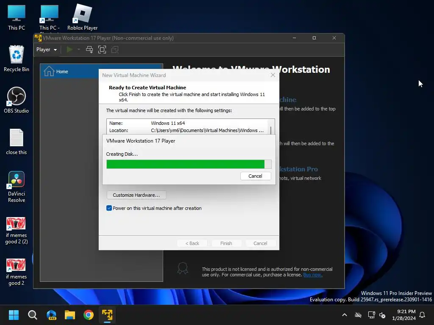Open the Player menu dropdown
Screen dimensions: 434x325
(x=47, y=50)
